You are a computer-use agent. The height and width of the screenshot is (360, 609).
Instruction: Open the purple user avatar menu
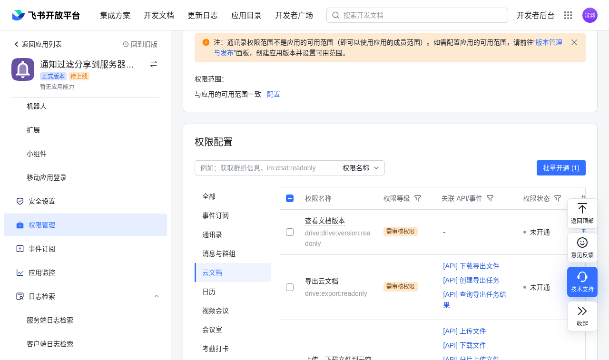tap(590, 15)
